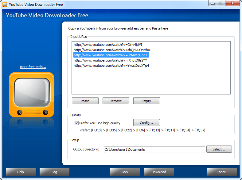Select URL ending in Ywu1DeqXTg4
Screen dimensions: 242x180
click(x=111, y=66)
